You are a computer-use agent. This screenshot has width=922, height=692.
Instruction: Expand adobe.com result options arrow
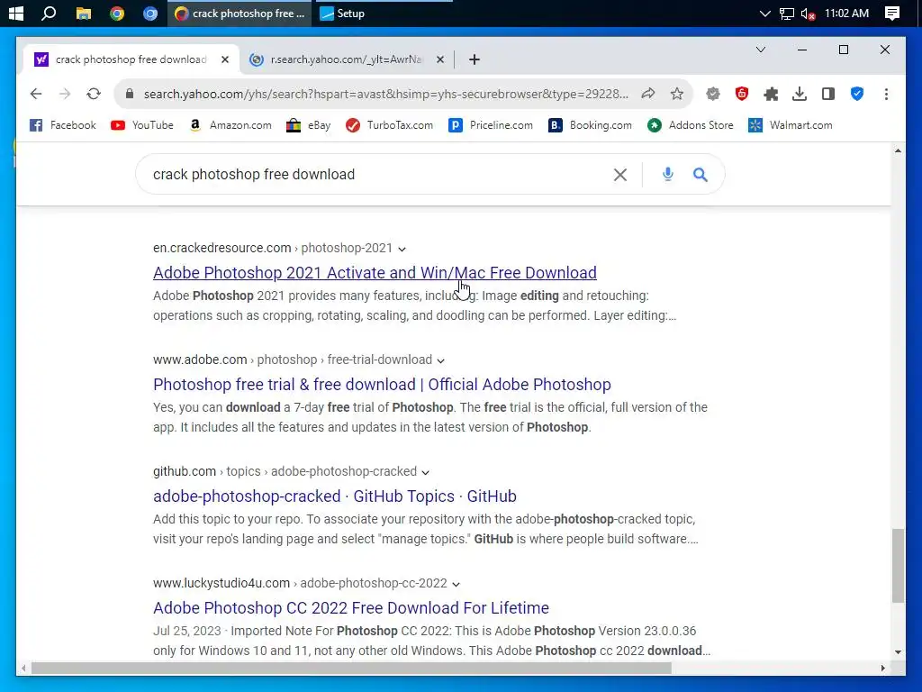[440, 360]
